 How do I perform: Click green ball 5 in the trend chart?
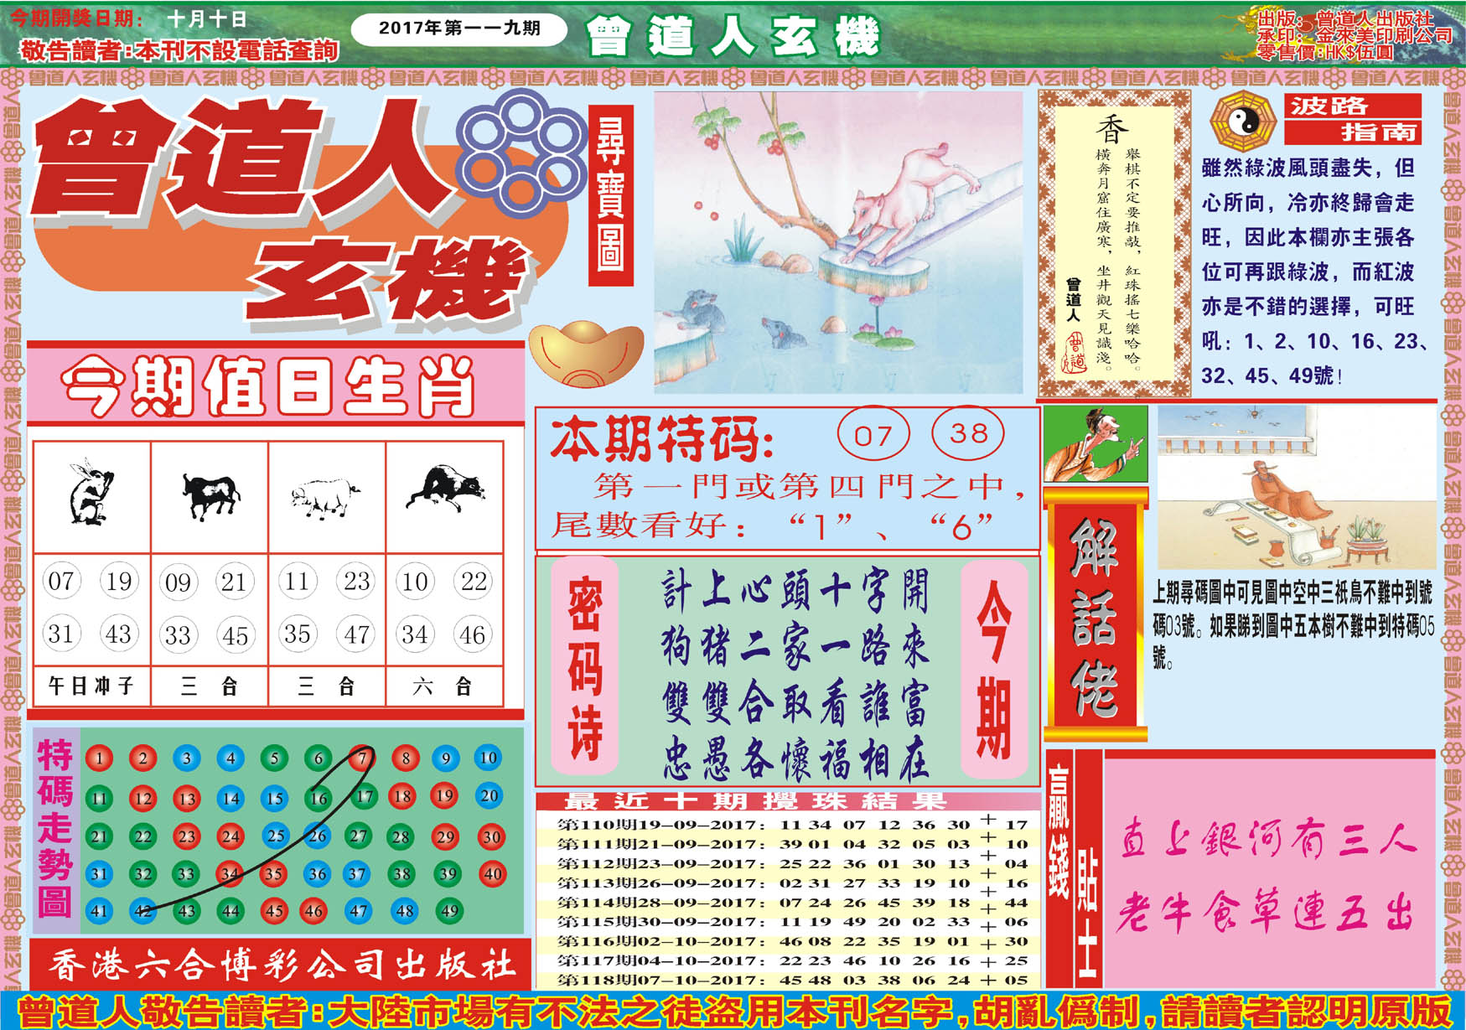click(x=274, y=759)
